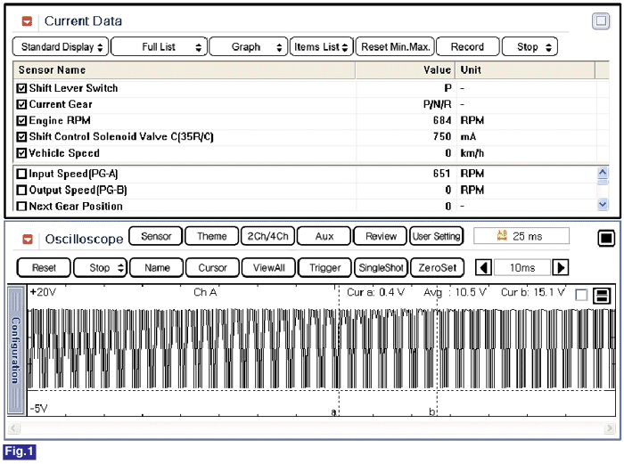The width and height of the screenshot is (624, 464).
Task: Check Next Gear Position sensor
Action: click(x=22, y=206)
